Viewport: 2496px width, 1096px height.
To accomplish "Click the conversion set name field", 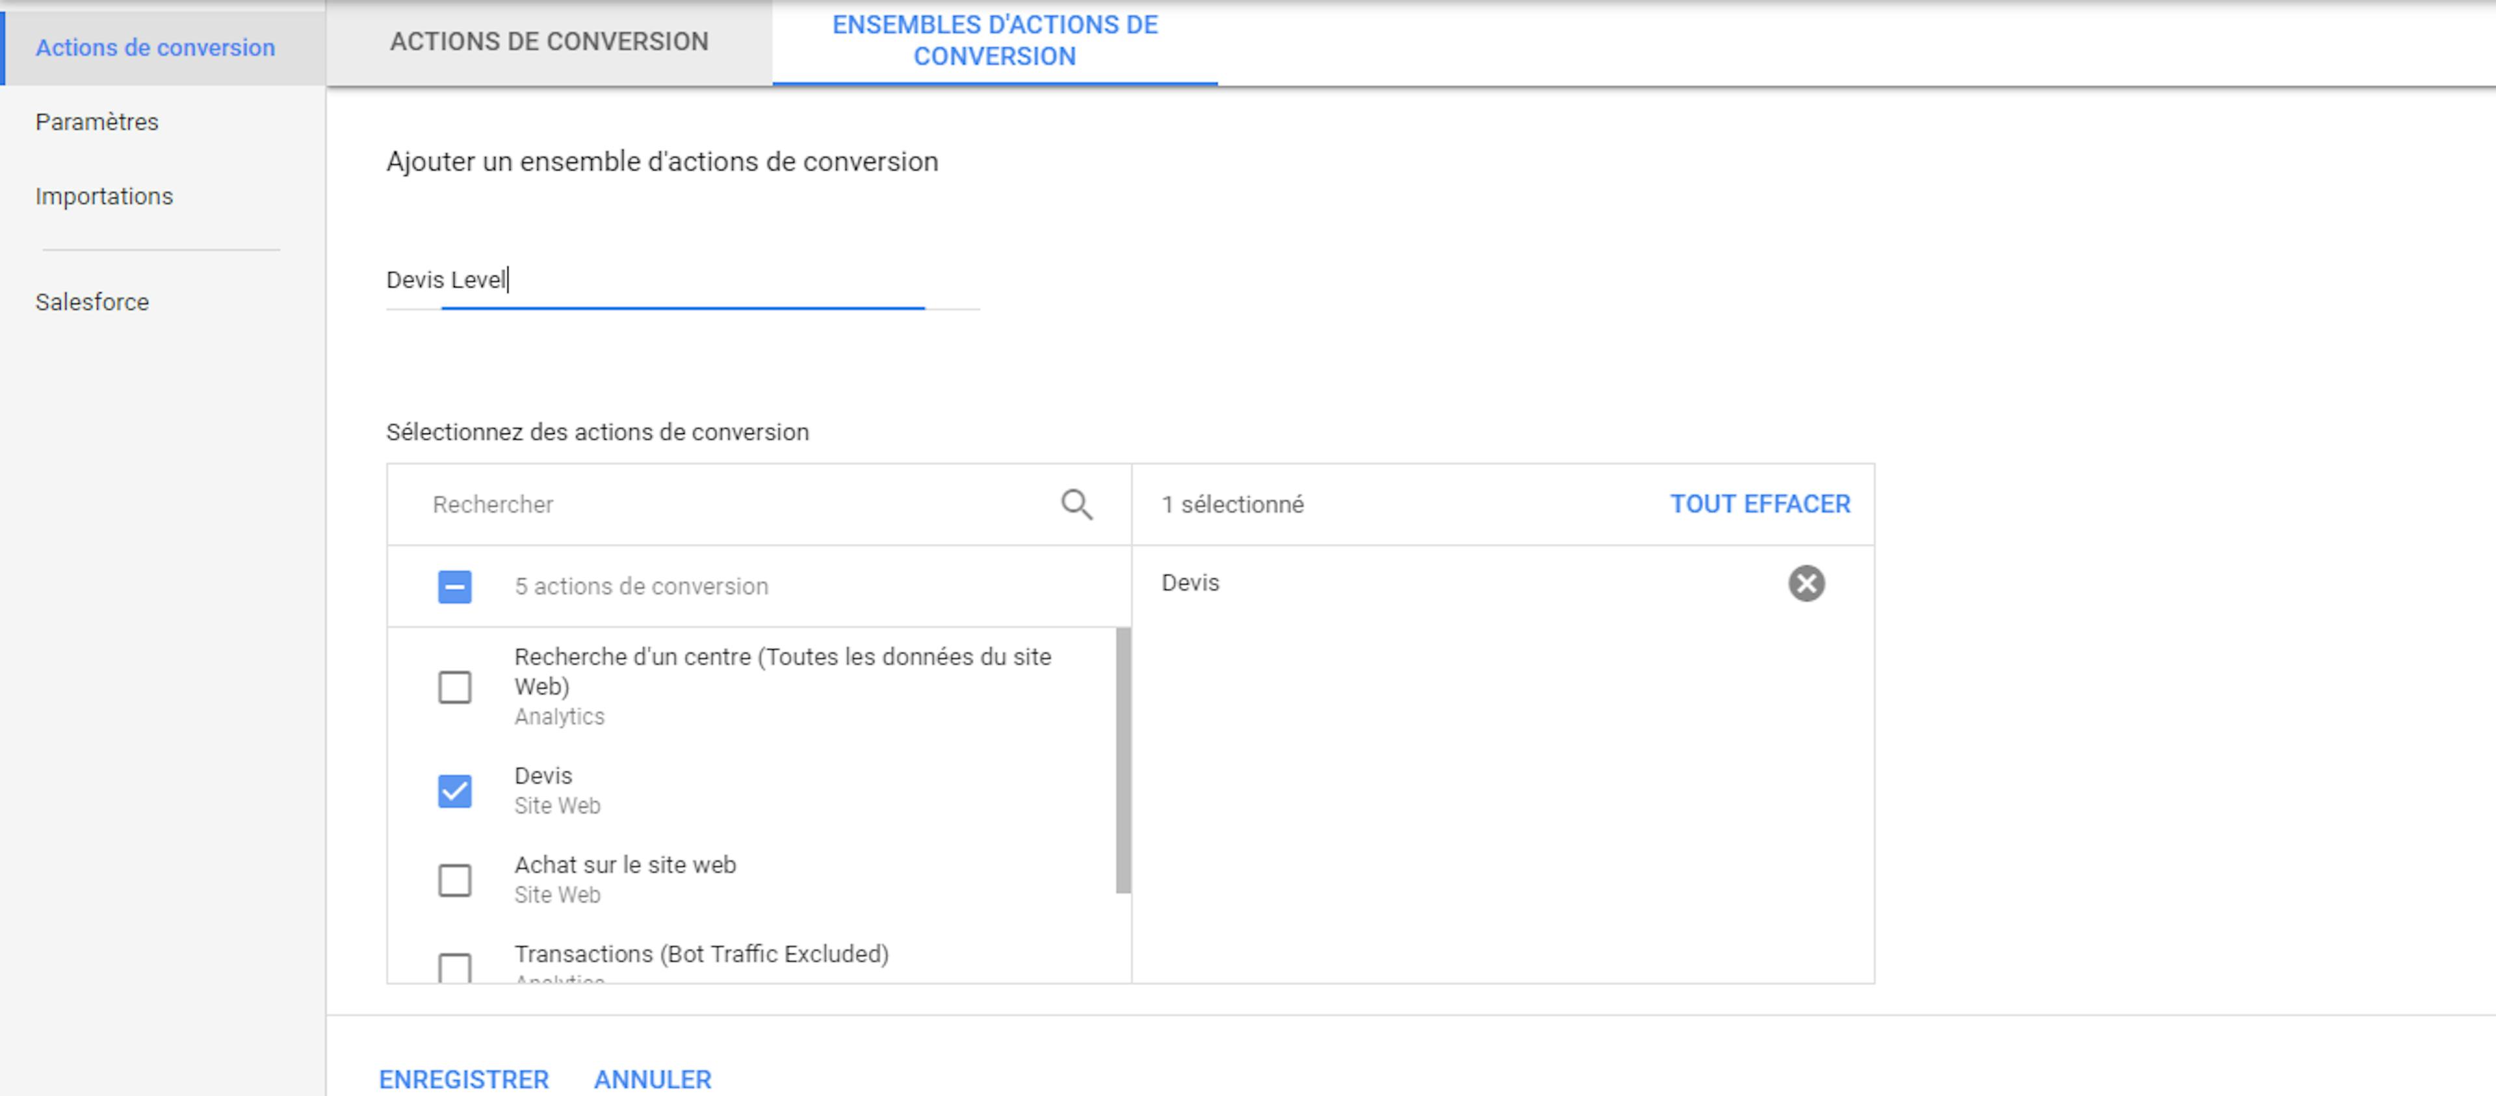I will 682,280.
